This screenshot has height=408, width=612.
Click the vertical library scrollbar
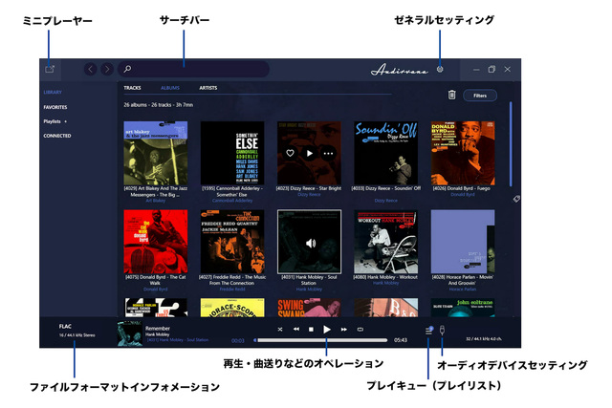coord(511,144)
